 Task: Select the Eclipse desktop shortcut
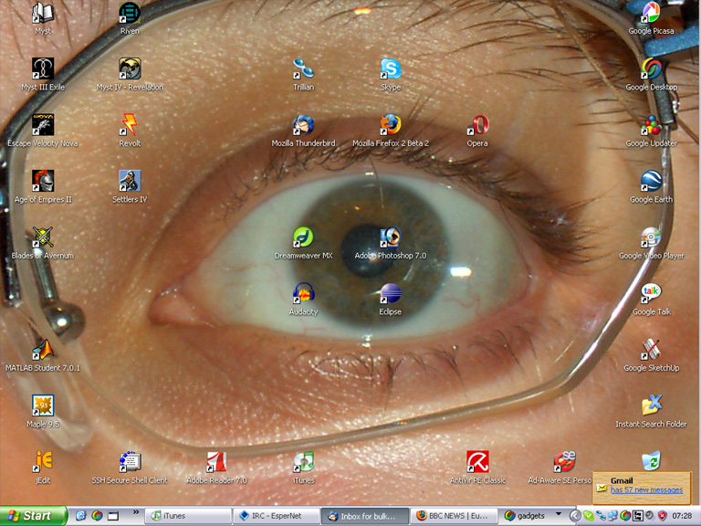click(391, 300)
